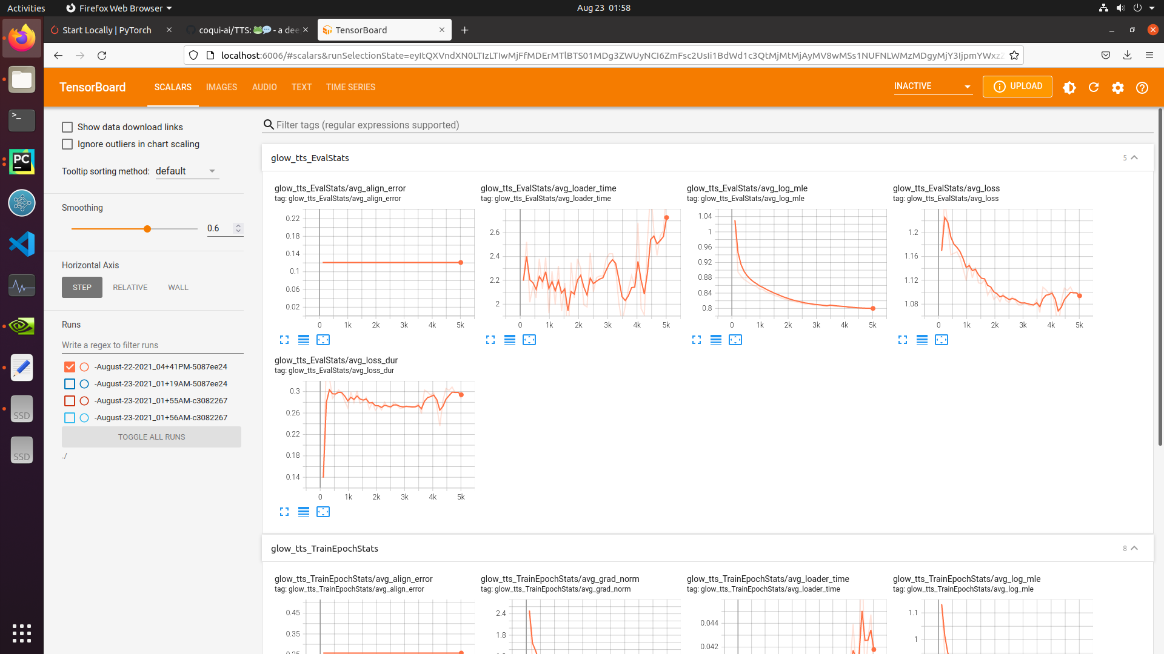Expand the avg_align_error chart to fullscreen
This screenshot has height=654, width=1164.
click(x=284, y=340)
